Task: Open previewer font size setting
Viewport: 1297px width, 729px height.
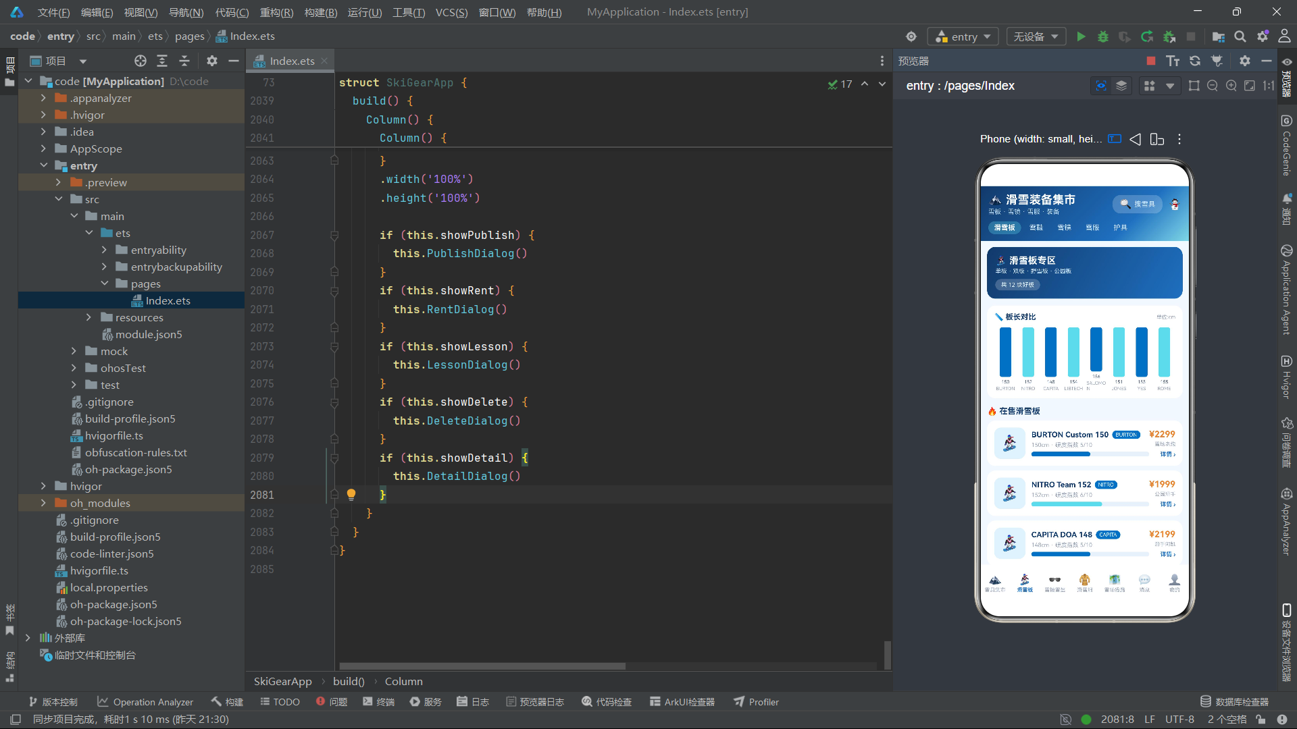Action: (1173, 61)
